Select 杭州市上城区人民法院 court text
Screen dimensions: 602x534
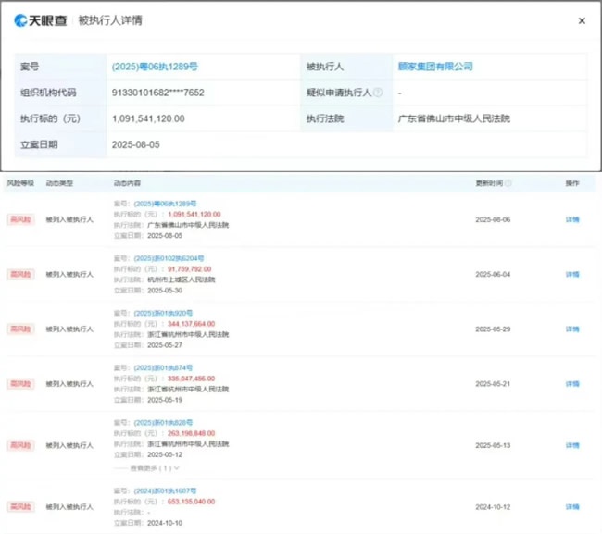[182, 279]
